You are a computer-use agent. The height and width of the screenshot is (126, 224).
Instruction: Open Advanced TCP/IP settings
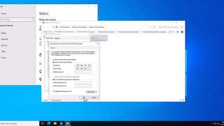pos(91,92)
